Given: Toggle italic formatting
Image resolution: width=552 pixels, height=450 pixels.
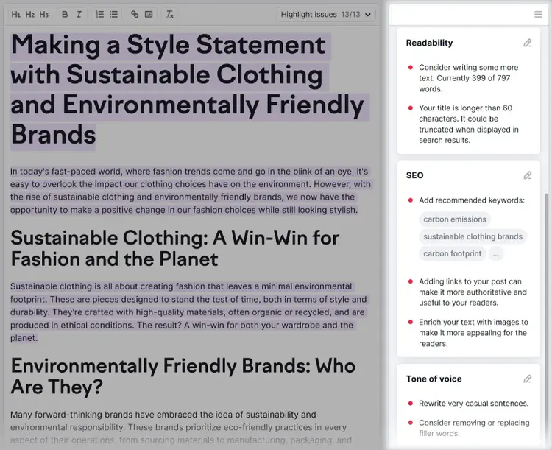Looking at the screenshot, I should [x=79, y=15].
